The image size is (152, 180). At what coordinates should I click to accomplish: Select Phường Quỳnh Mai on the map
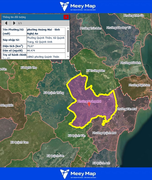104,133
